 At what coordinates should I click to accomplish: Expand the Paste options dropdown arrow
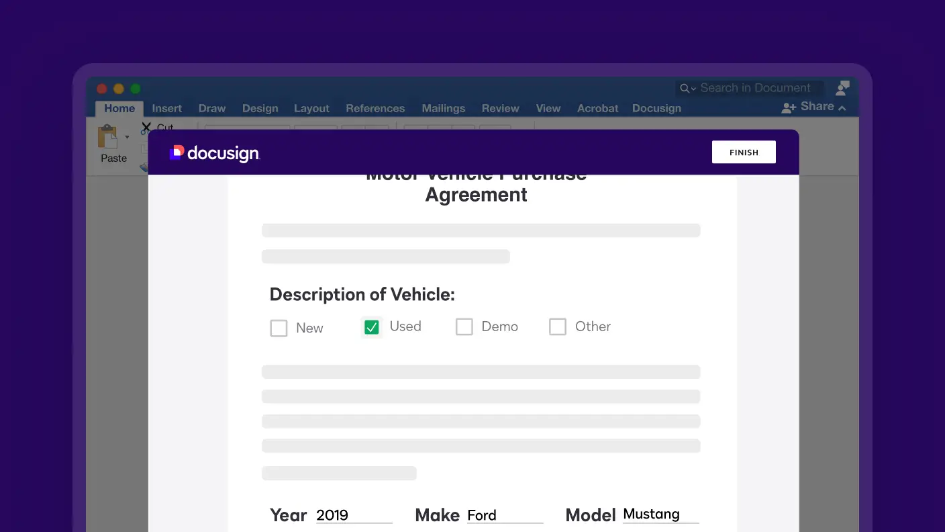pos(128,137)
